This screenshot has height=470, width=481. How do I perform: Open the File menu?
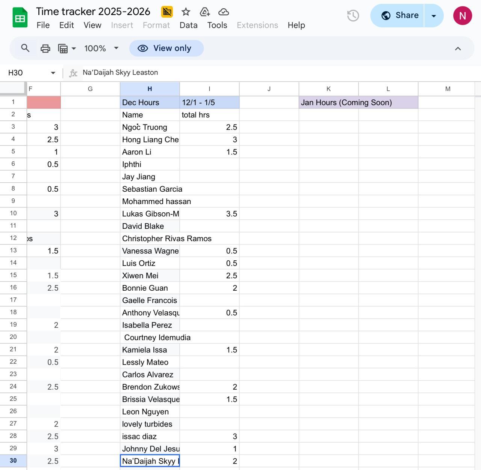tap(43, 25)
